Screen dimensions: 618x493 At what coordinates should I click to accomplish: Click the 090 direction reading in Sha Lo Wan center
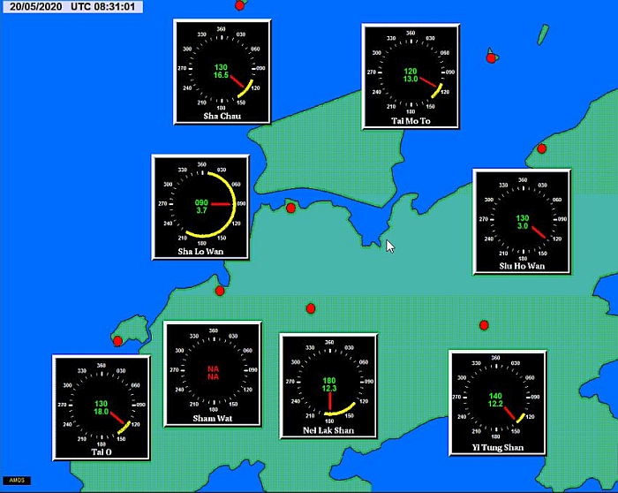click(x=201, y=202)
